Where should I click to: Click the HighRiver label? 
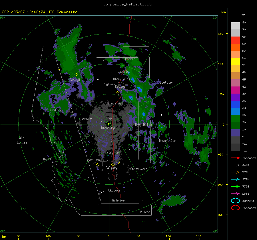(x=119, y=200)
